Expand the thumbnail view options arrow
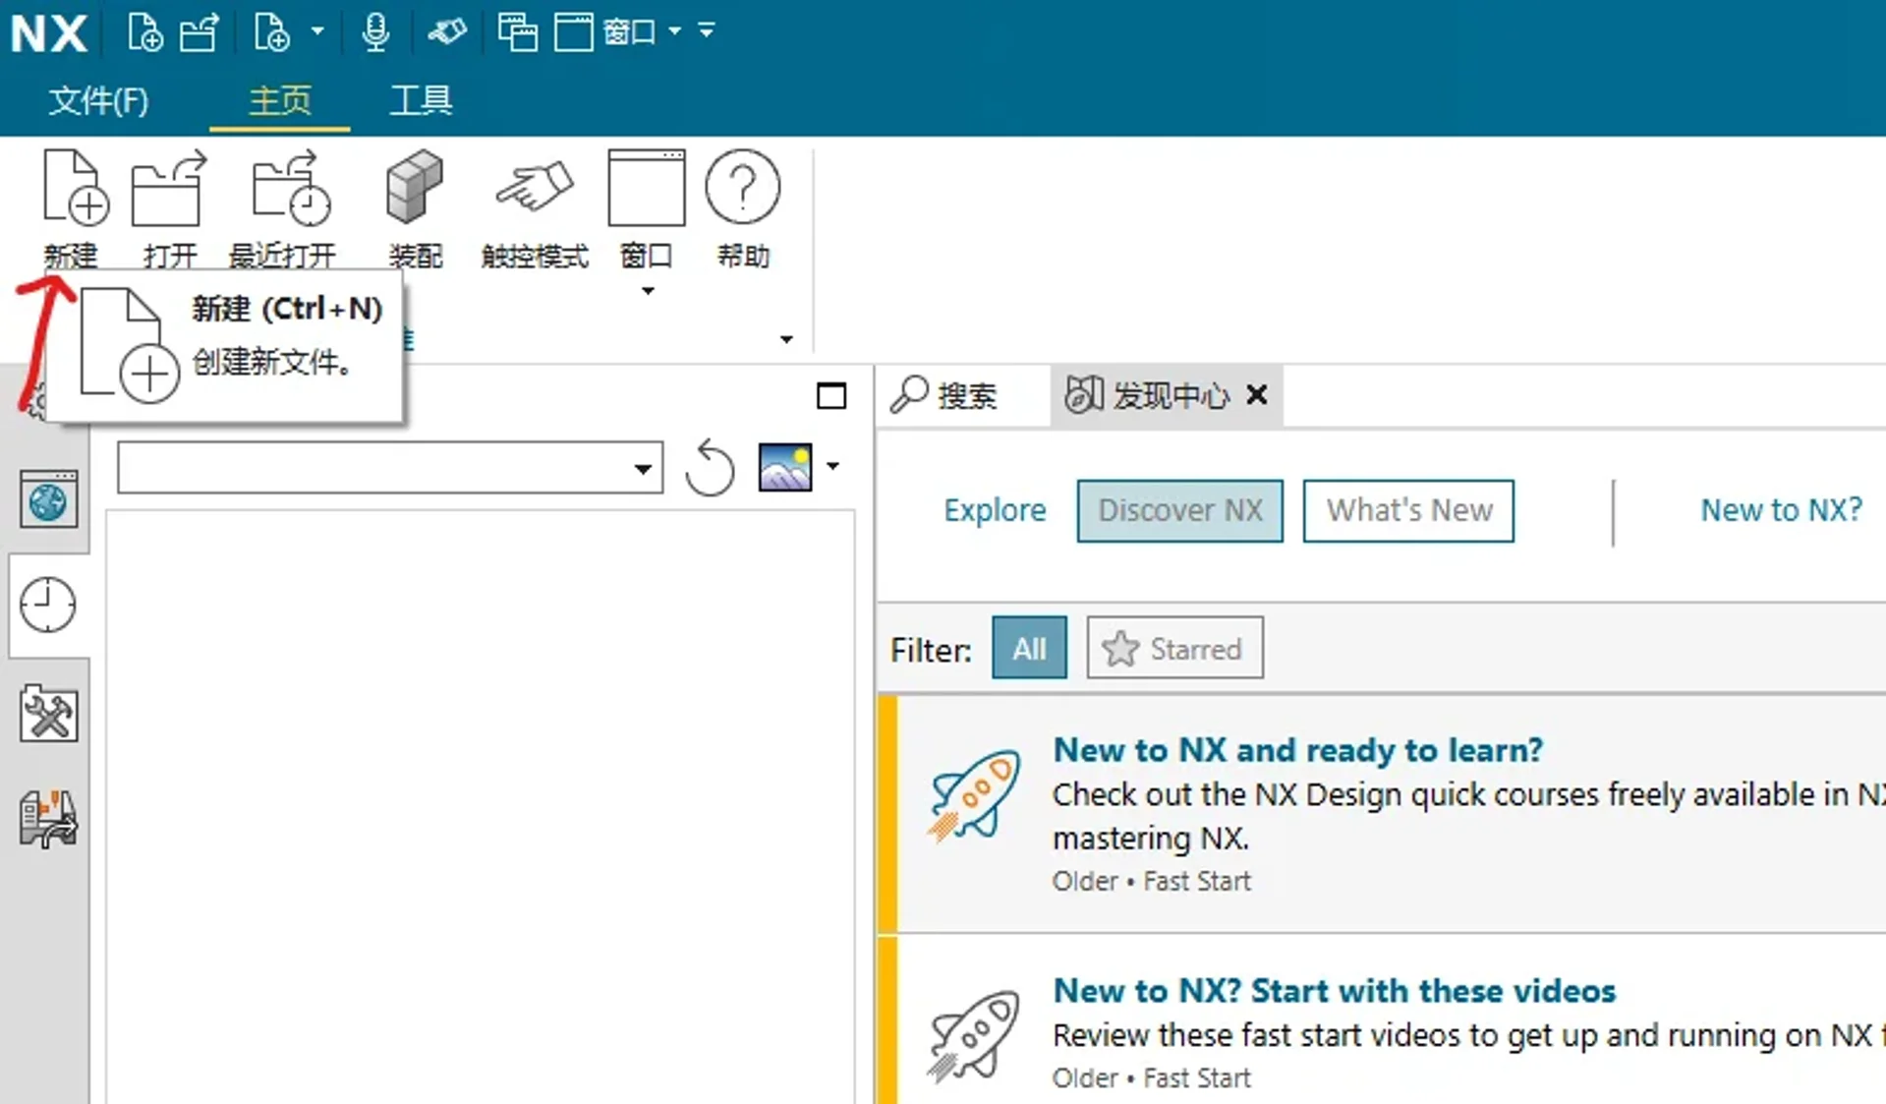Image resolution: width=1886 pixels, height=1104 pixels. (833, 466)
